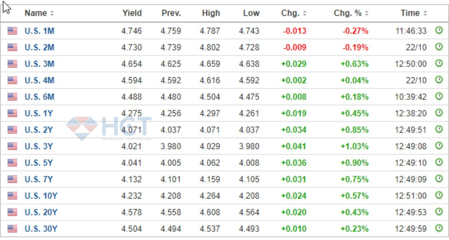Click the clock icon in U.S. 30Y row
This screenshot has height=240, width=449.
point(439,228)
